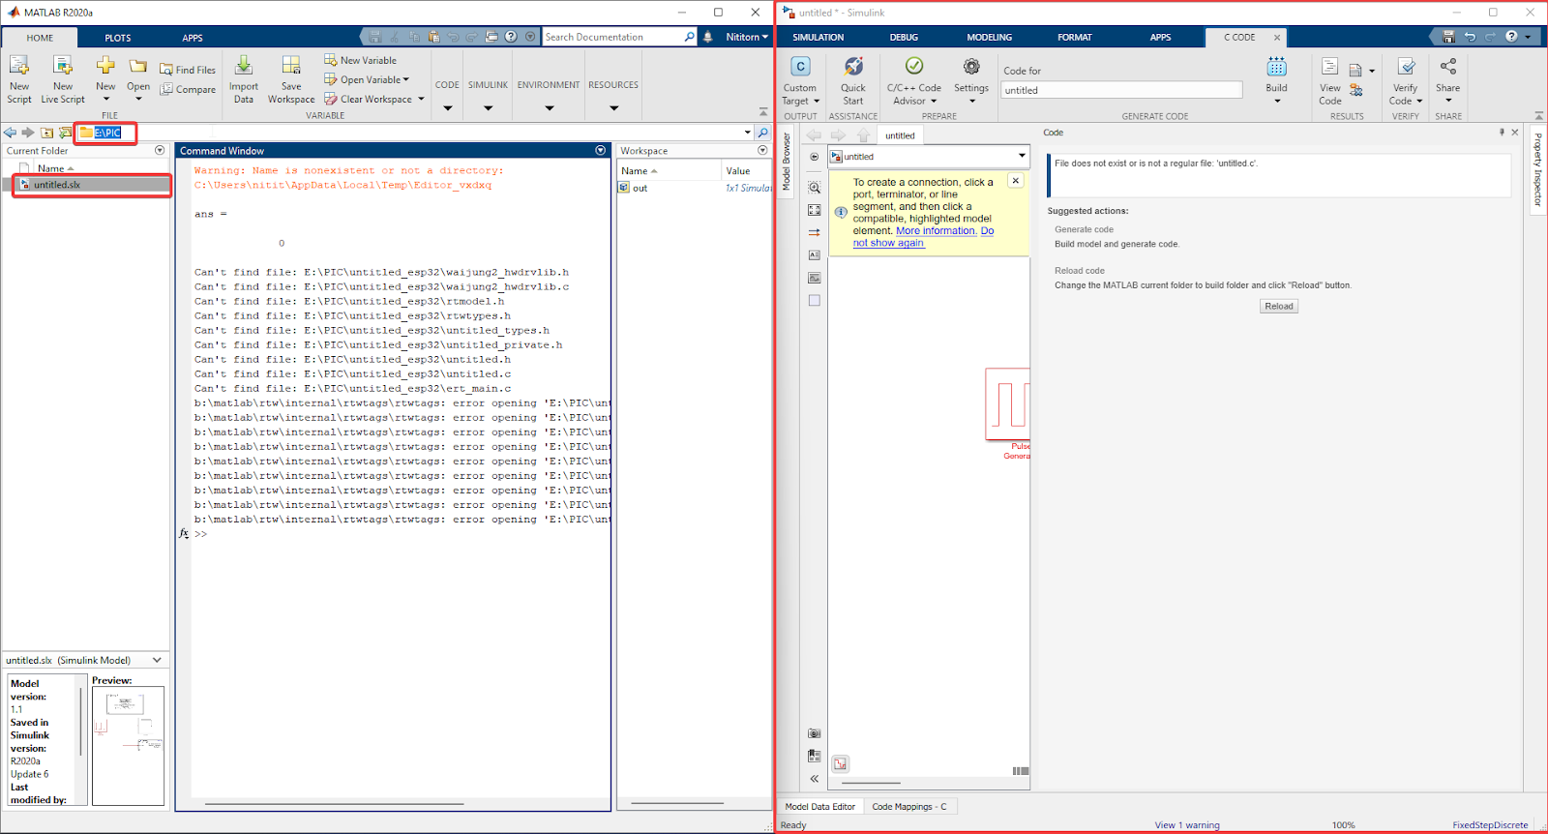
Task: Open the C/C++ Code Advisor dropdown
Action: click(x=934, y=101)
